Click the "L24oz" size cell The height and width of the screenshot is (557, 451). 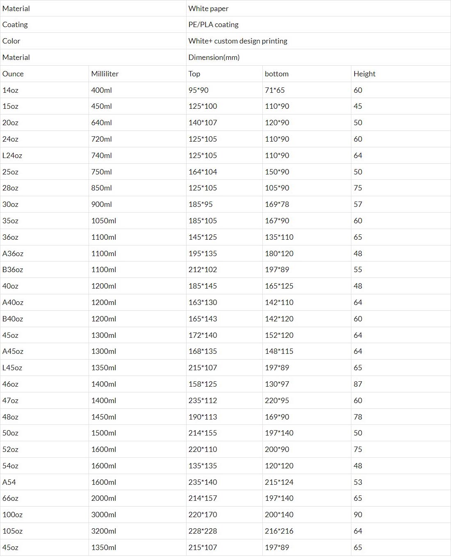[x=12, y=156]
